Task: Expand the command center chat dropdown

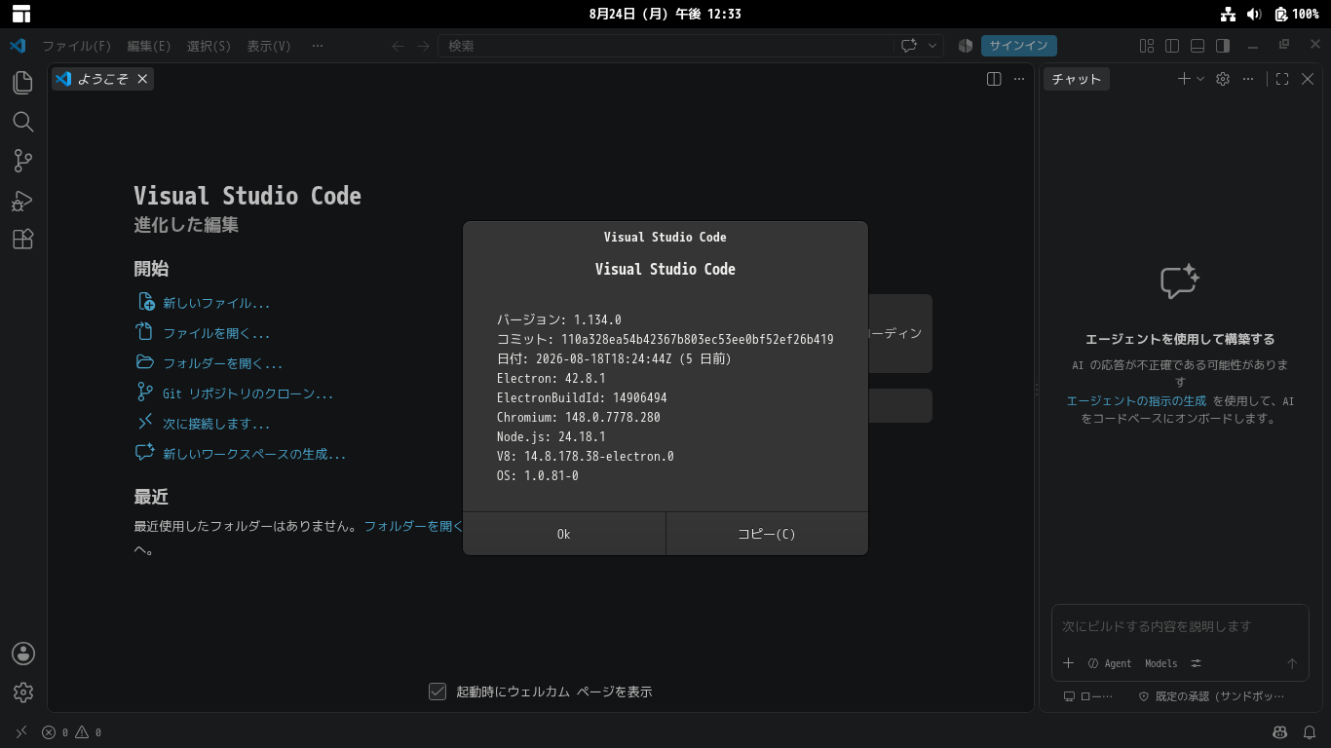Action: [932, 46]
